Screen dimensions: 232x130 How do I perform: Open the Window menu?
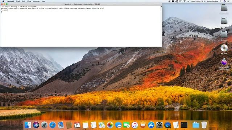click(x=36, y=1)
